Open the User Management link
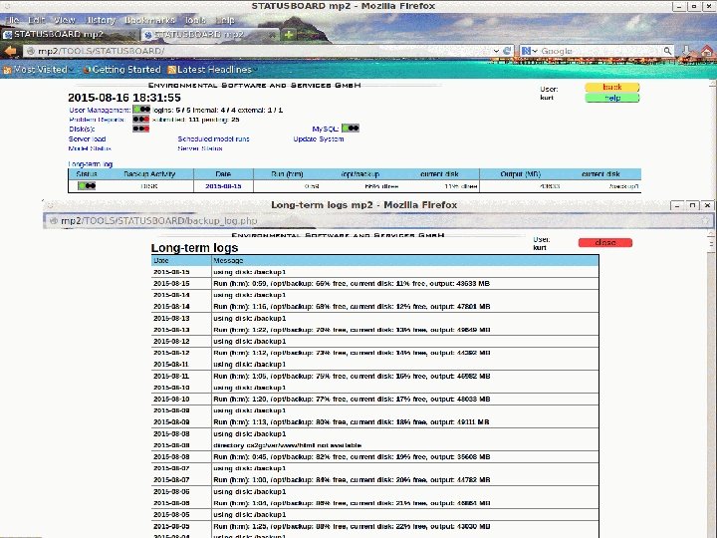This screenshot has height=538, width=717. (100, 110)
